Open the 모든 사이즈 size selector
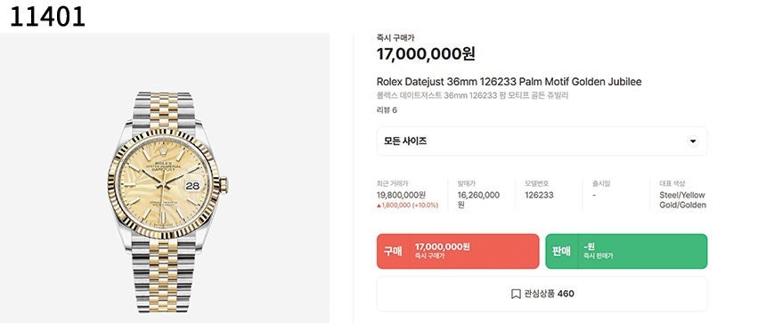The height and width of the screenshot is (323, 766). click(542, 141)
